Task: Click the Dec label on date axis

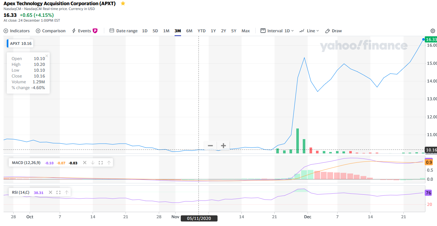Action: 308,217
